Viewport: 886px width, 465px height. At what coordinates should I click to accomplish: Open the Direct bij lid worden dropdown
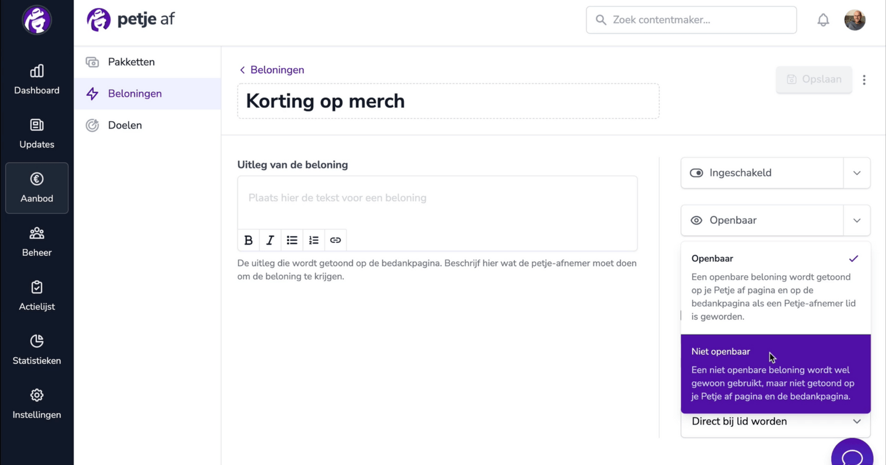(x=775, y=422)
